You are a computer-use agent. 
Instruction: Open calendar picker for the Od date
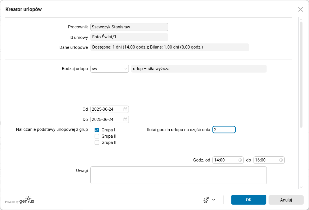(125, 109)
